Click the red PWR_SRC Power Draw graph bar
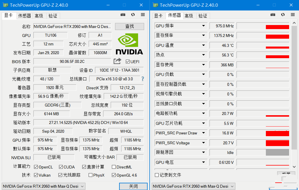The width and height of the screenshot is (299, 190). [277, 133]
